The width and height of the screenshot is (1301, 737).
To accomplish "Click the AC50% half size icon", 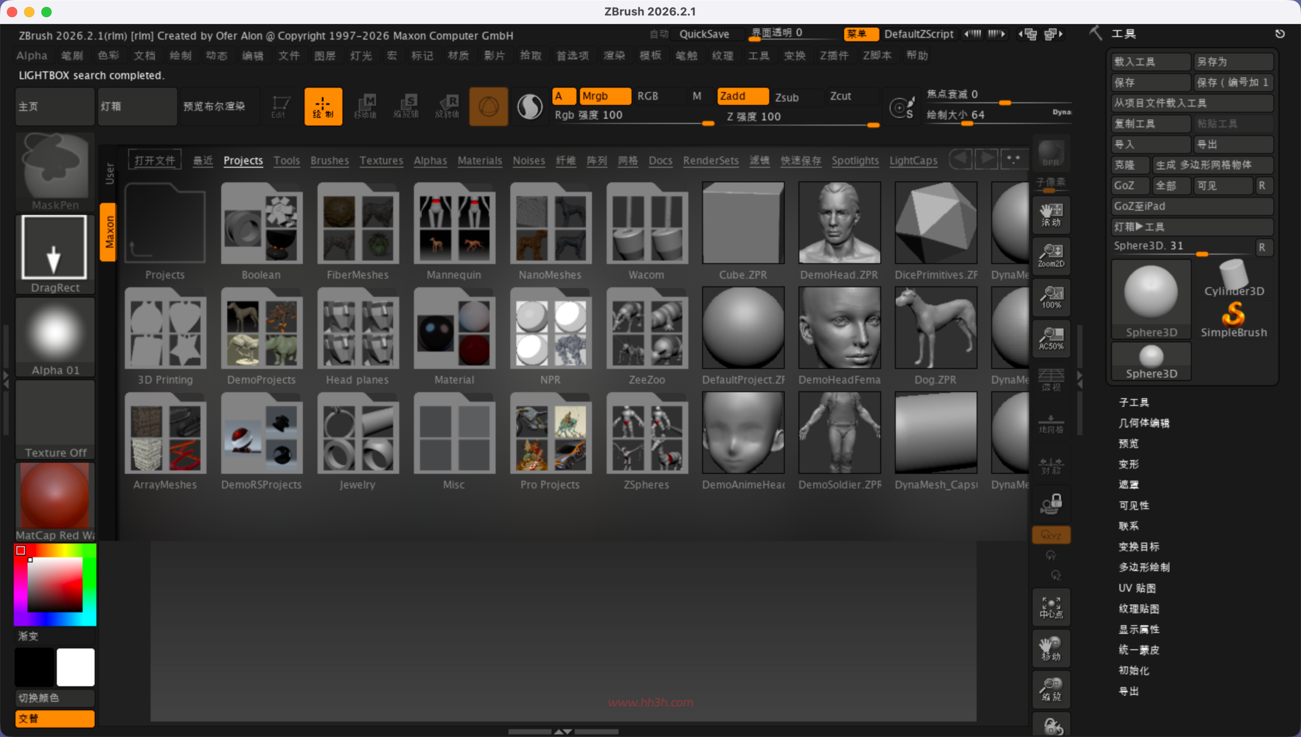I will click(1051, 338).
